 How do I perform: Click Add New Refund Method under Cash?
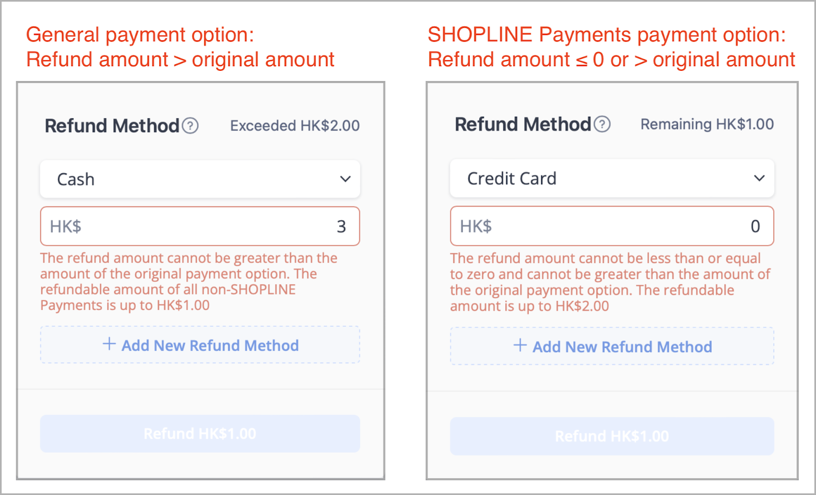tap(200, 345)
